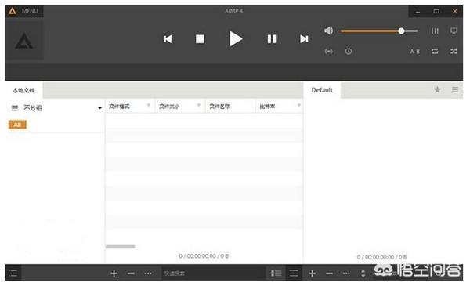The image size is (470, 286).
Task: Switch to the 本地文件 tab
Action: click(23, 90)
